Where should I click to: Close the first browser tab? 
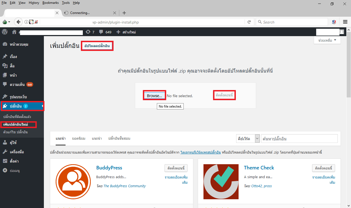point(57,13)
